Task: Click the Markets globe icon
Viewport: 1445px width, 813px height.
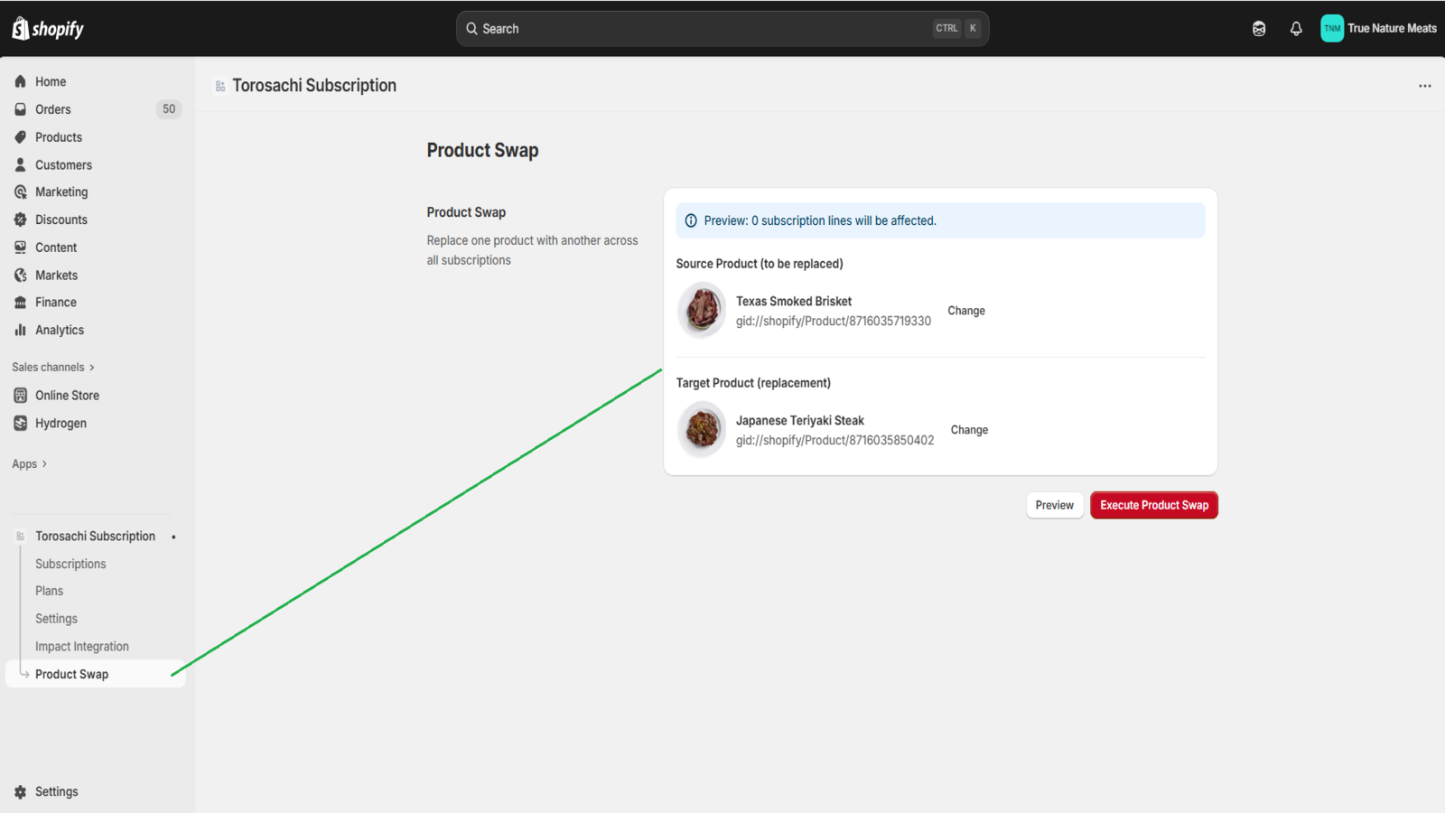Action: 20,276
